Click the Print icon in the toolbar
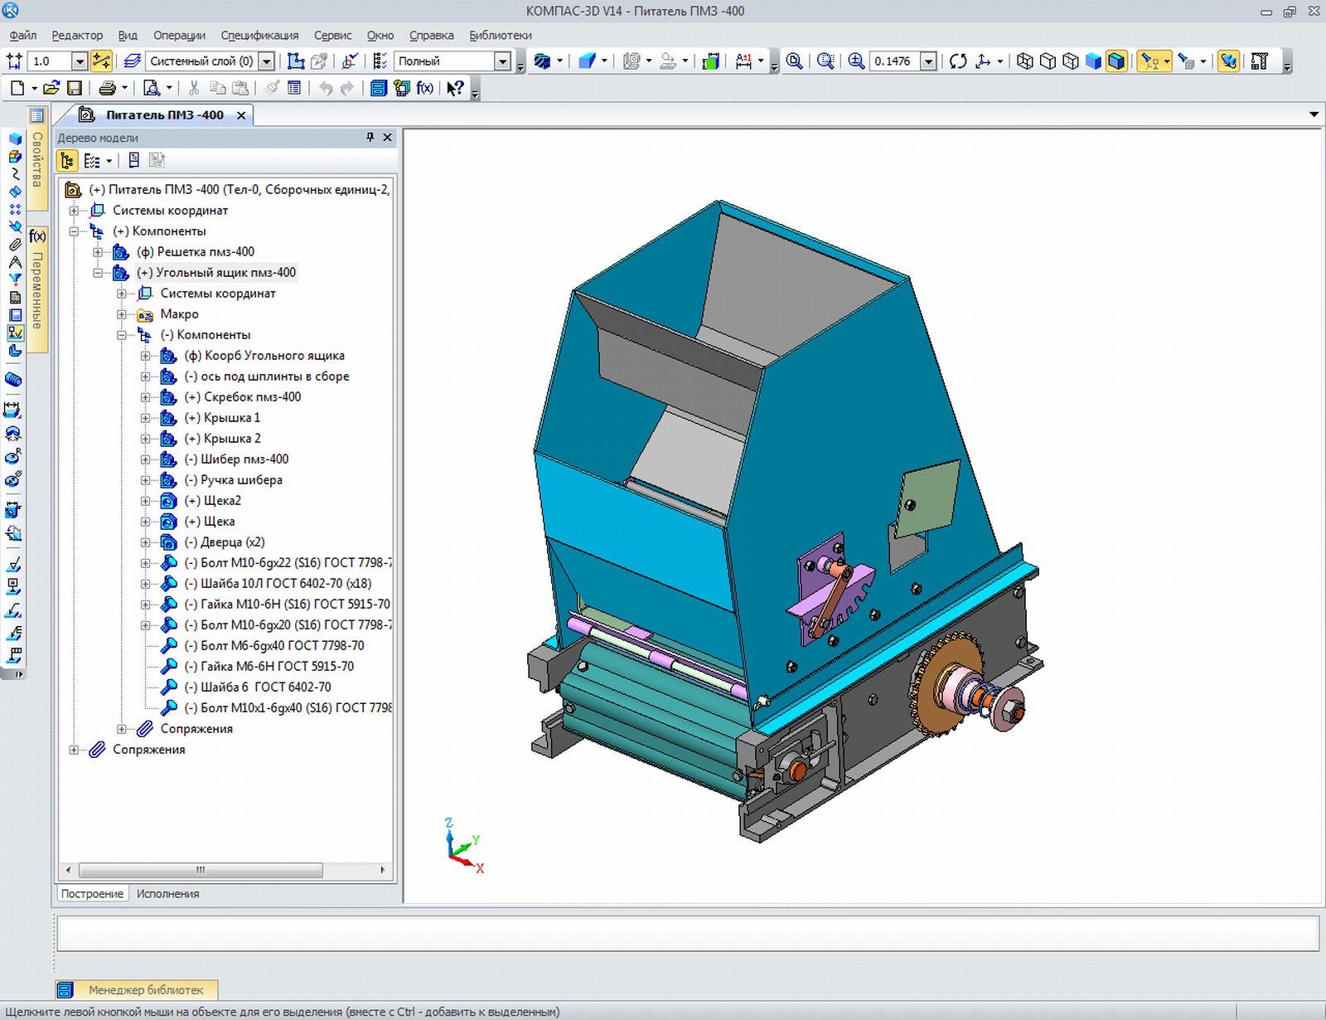 107,88
